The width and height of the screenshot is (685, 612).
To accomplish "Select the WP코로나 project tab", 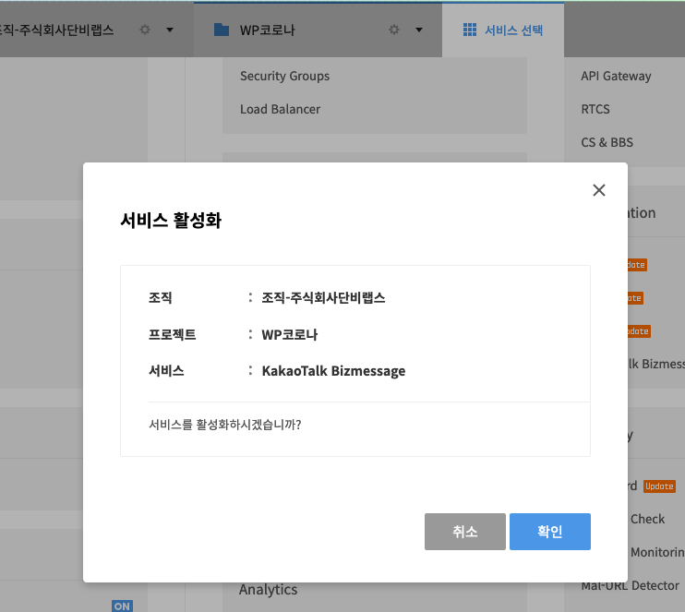I will tap(318, 30).
